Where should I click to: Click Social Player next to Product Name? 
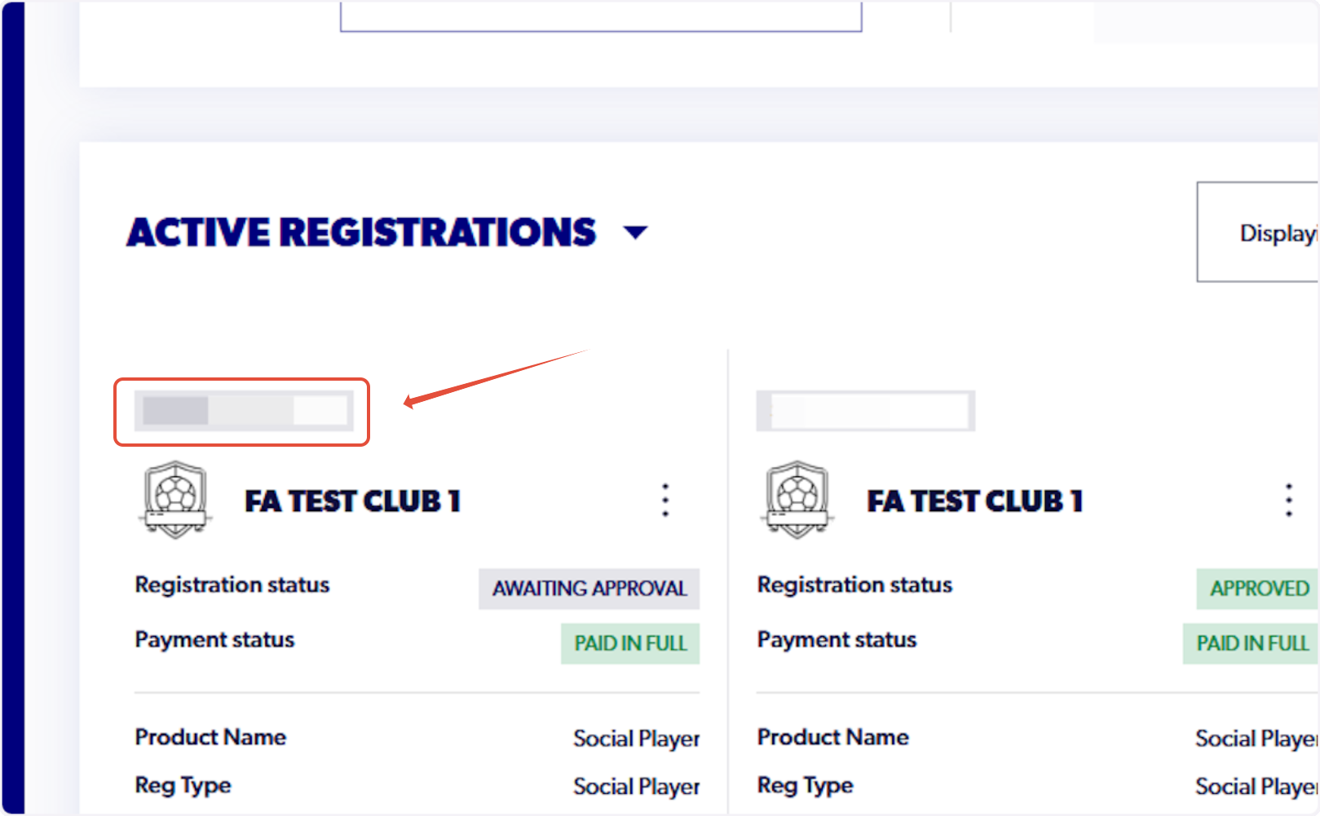point(636,739)
